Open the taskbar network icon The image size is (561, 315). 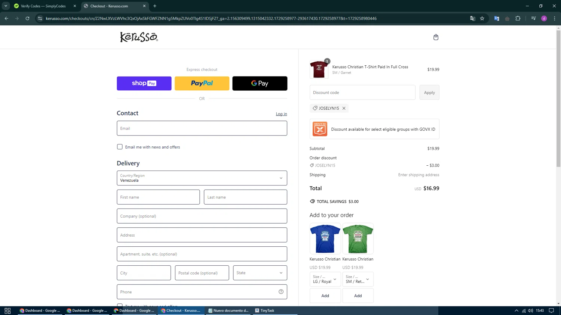pyautogui.click(x=524, y=311)
